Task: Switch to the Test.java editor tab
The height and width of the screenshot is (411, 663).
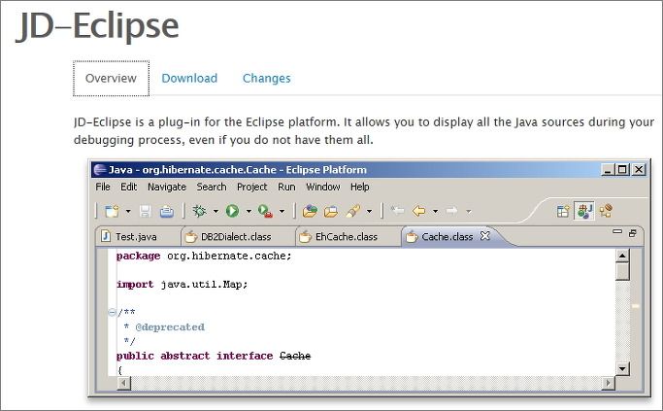Action: 136,237
